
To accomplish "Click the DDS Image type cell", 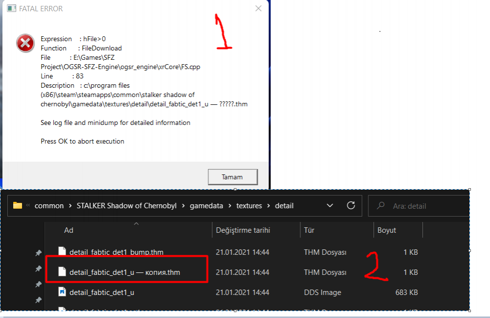I will 322,293.
